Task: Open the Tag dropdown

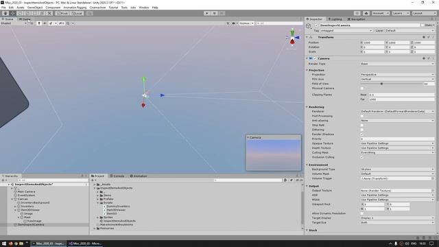Action: click(346, 30)
